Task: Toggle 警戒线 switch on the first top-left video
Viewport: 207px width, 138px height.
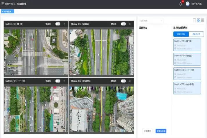Action: [x=58, y=24]
